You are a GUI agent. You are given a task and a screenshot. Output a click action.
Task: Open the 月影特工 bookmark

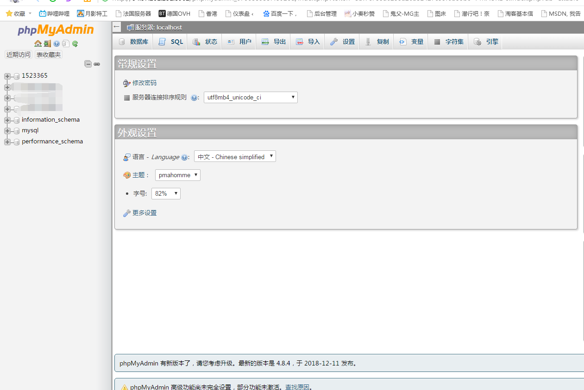pos(92,13)
